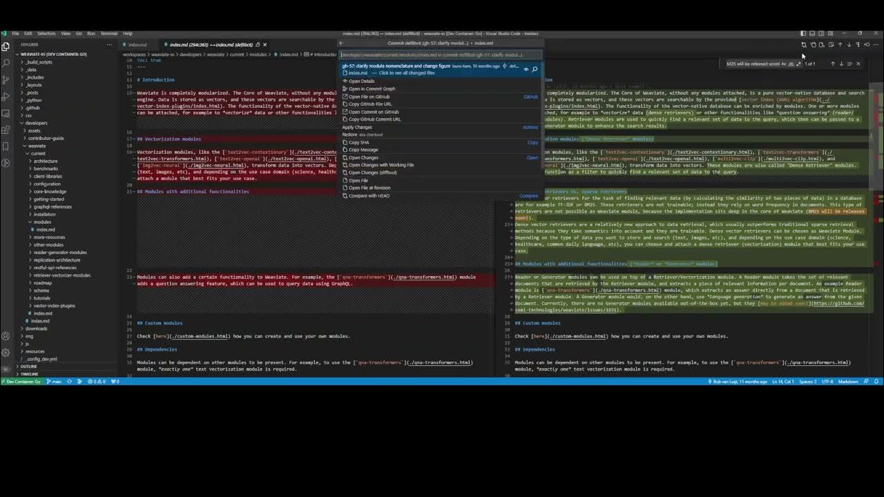Open the Source Control view
884x497 pixels.
(x=6, y=79)
